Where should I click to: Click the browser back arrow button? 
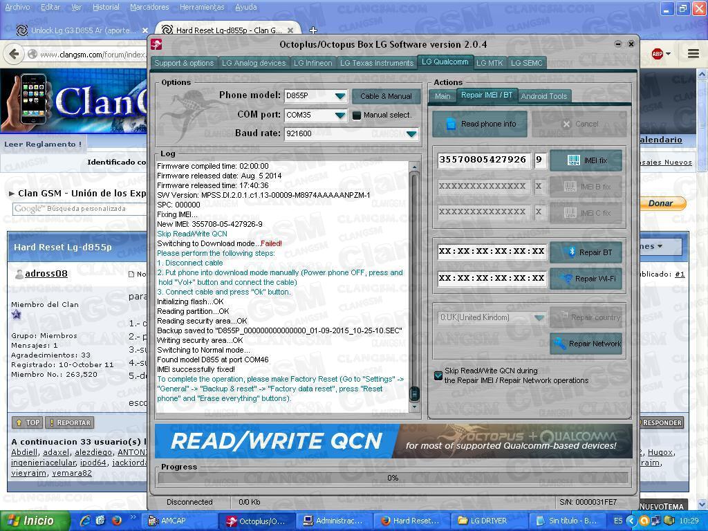14,55
